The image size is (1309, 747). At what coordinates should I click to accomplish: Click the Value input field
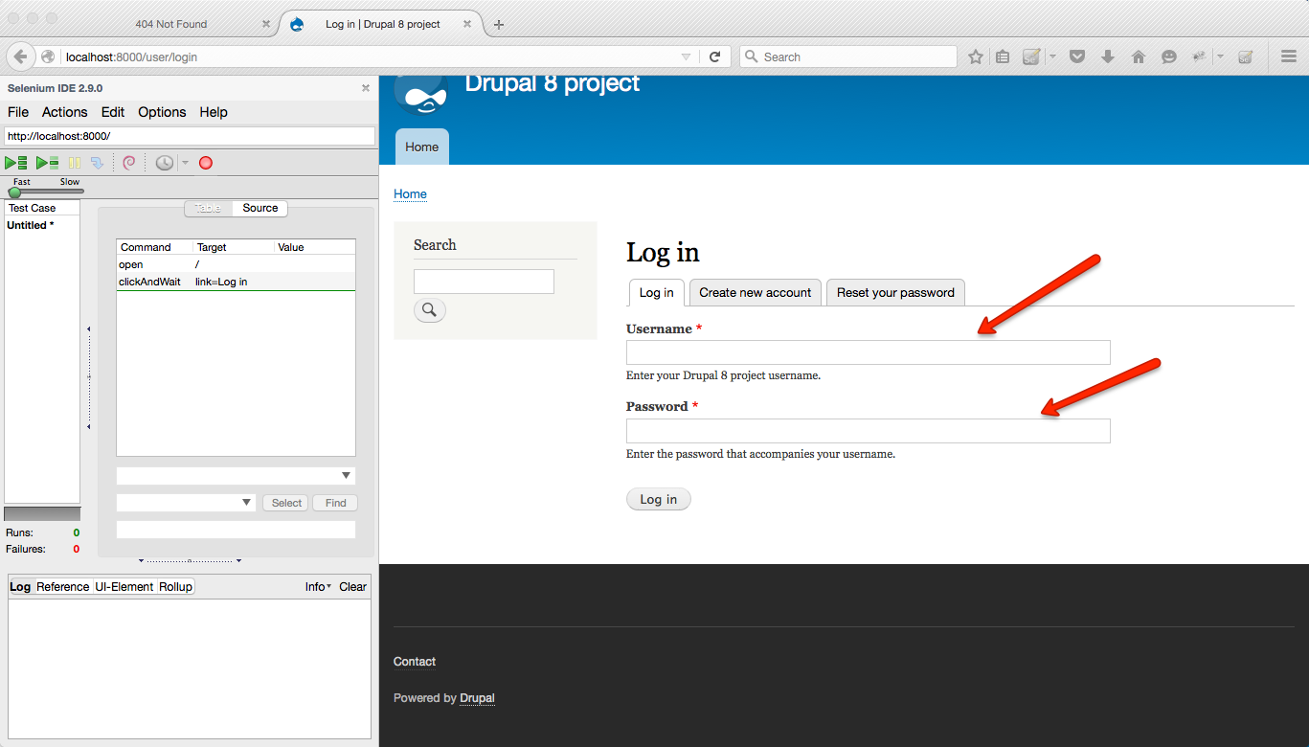236,530
